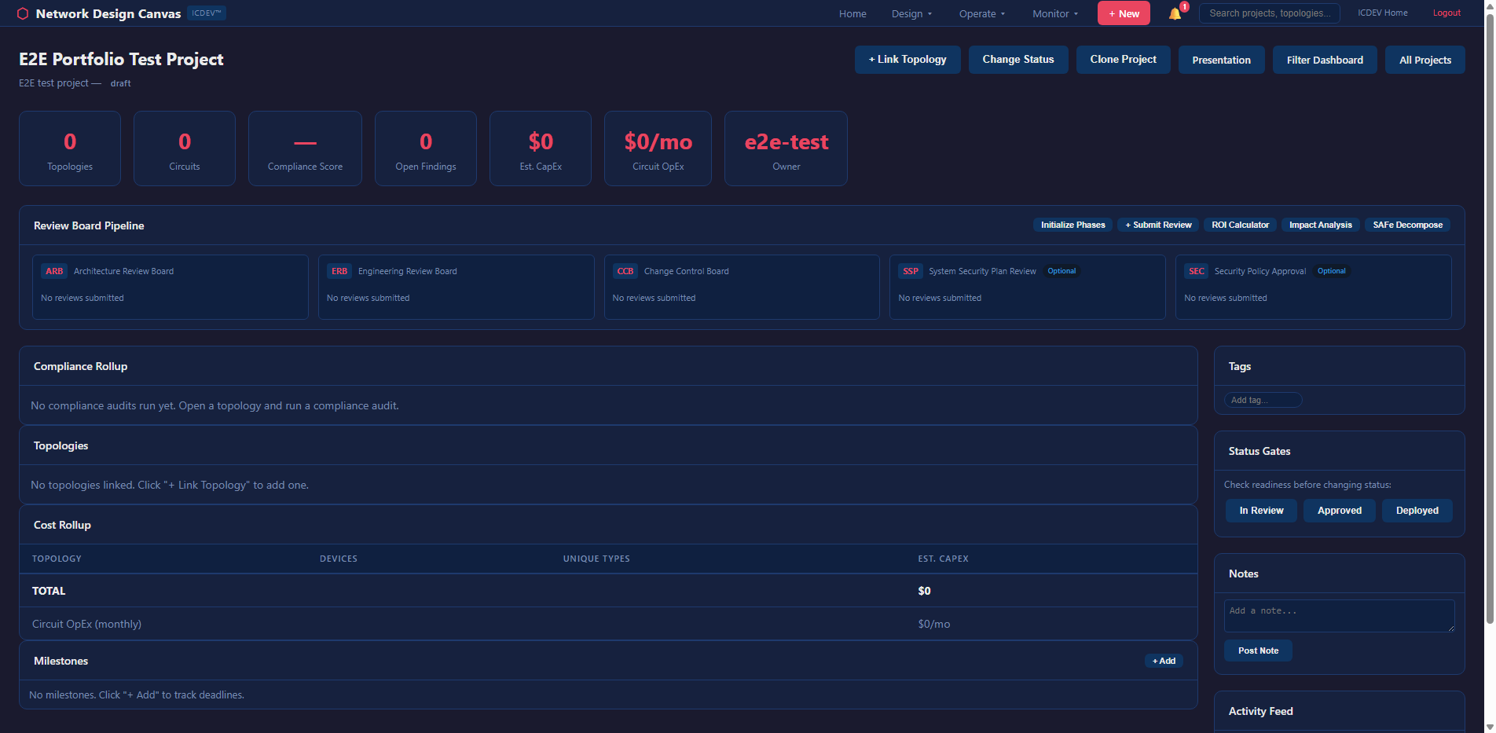Select the Est. CapEx card
1496x733 pixels.
click(541, 148)
